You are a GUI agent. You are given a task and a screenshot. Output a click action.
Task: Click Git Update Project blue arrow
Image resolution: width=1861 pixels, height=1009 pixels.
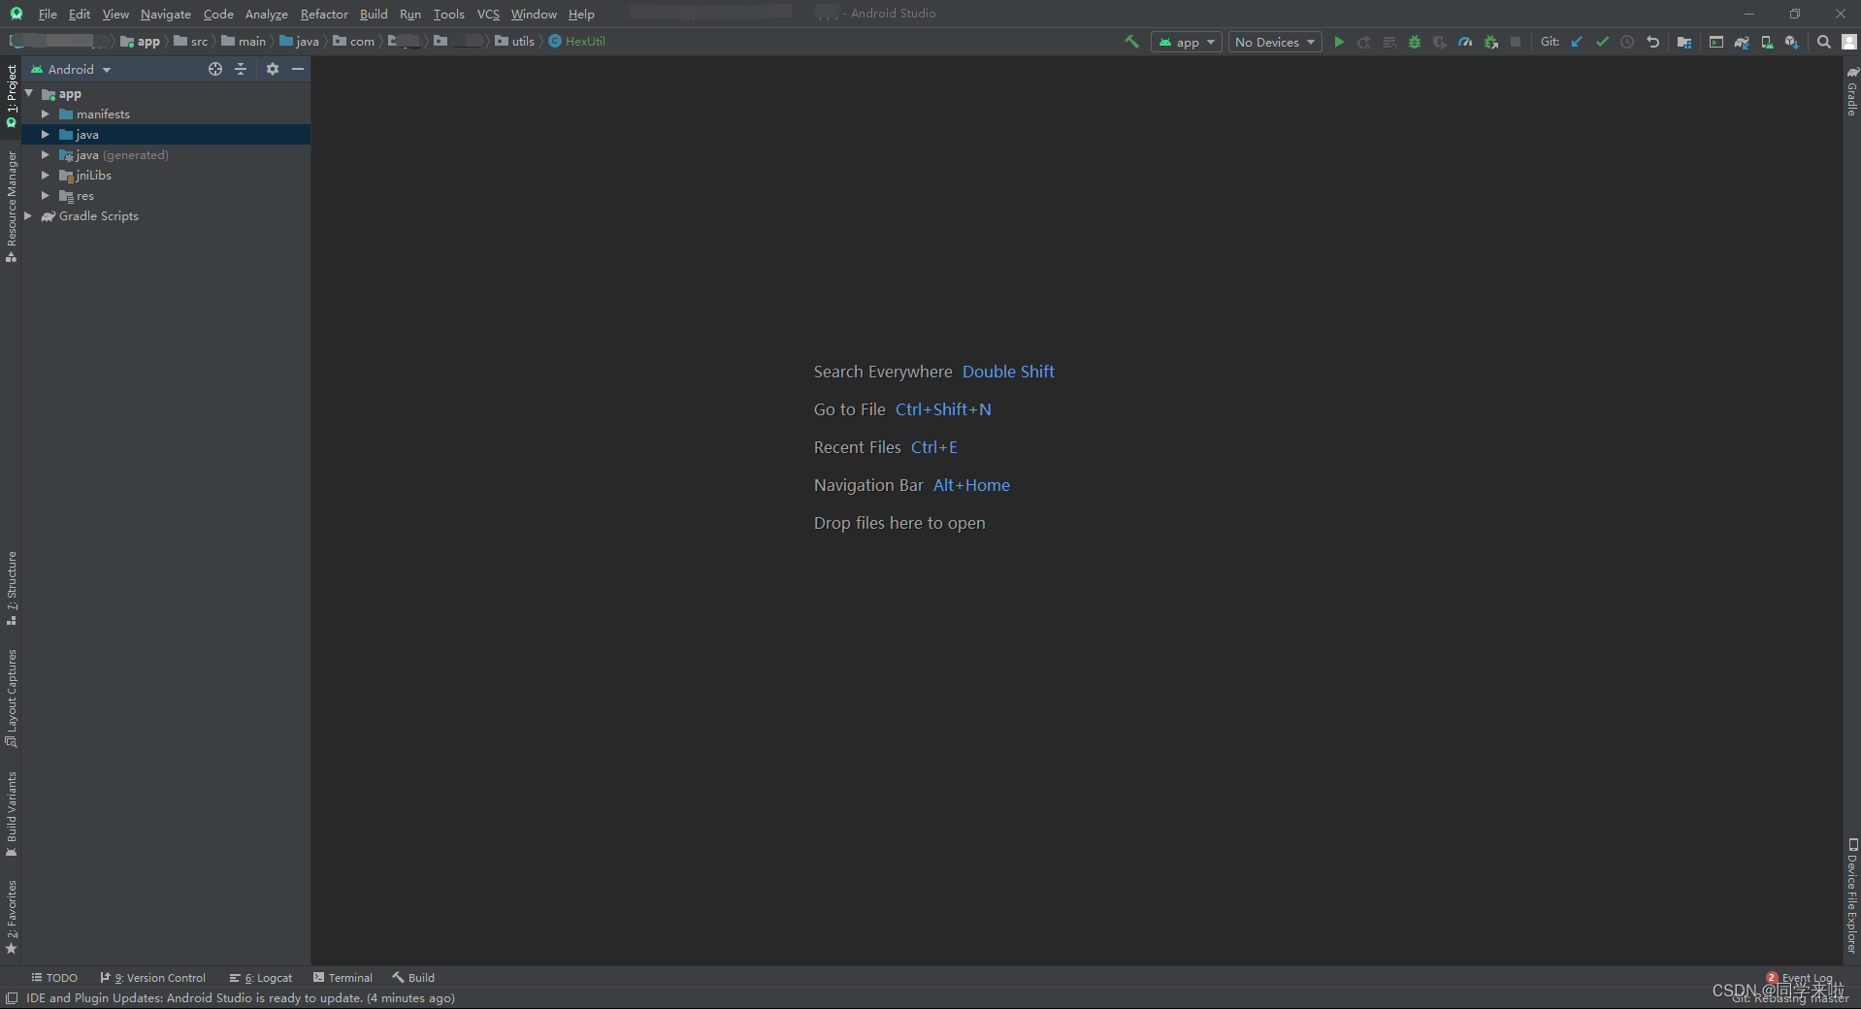(x=1577, y=42)
